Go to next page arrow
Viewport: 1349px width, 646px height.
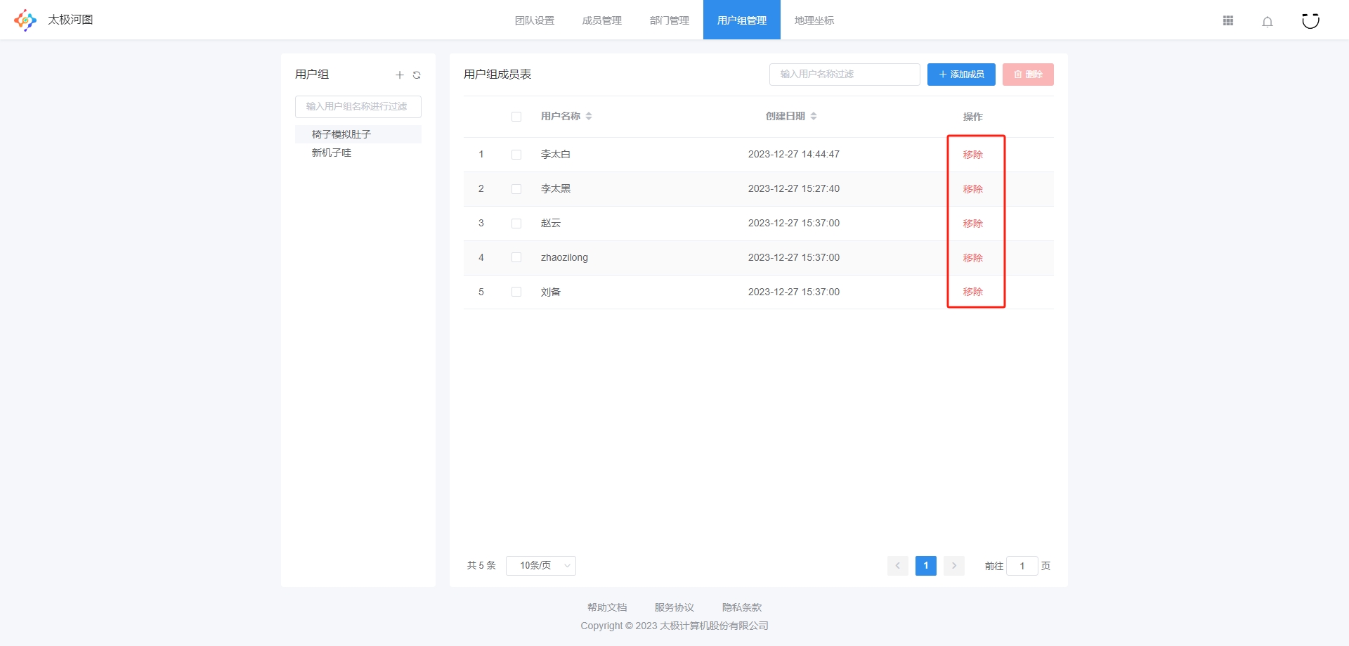point(954,566)
